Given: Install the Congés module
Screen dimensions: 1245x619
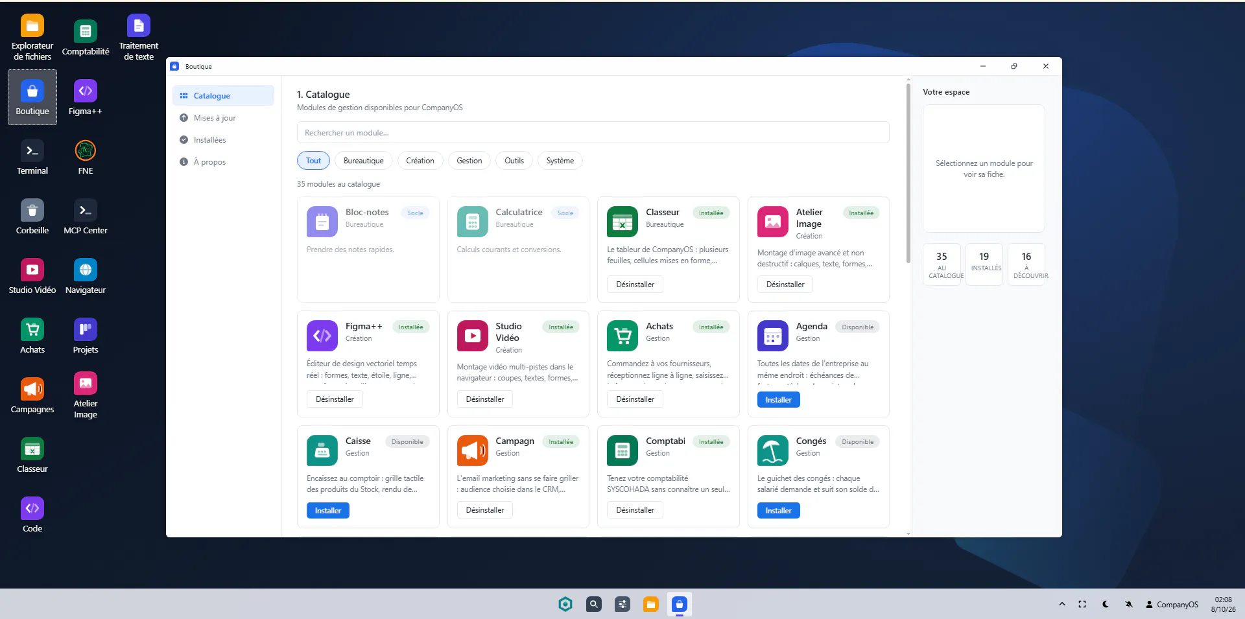Looking at the screenshot, I should (x=778, y=511).
